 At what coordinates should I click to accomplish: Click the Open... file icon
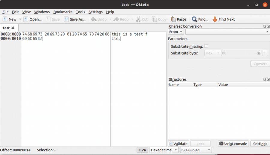coord(26,19)
